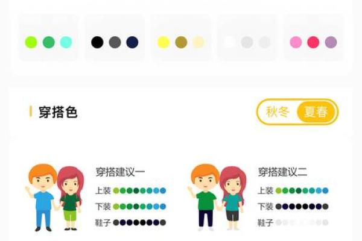Open the 穿搭建议二 title
This screenshot has width=362, height=241.
pos(282,172)
